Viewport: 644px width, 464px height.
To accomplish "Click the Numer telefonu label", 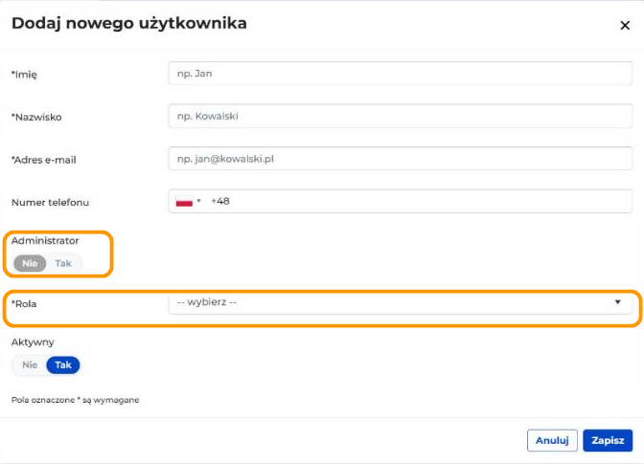I will point(50,202).
